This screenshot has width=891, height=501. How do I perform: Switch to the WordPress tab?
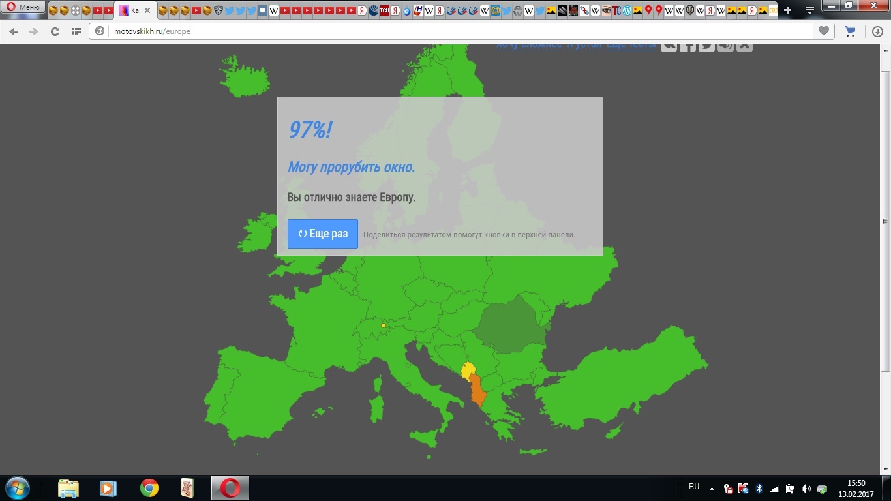click(627, 10)
